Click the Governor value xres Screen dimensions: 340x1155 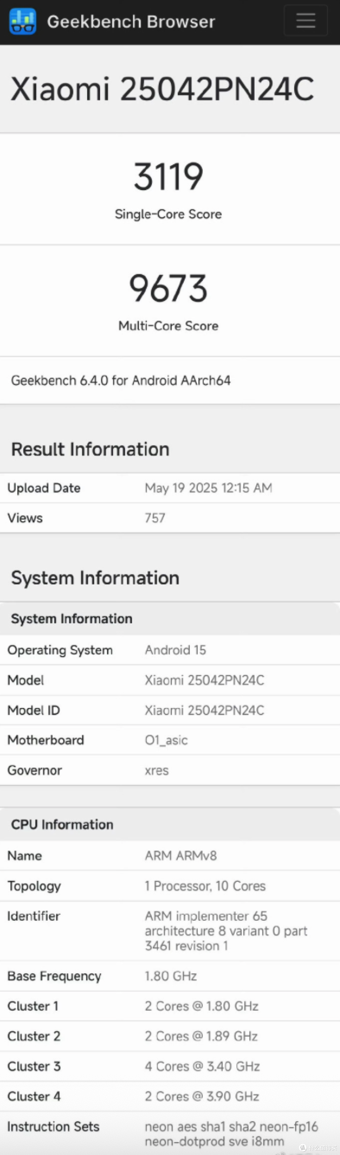156,771
